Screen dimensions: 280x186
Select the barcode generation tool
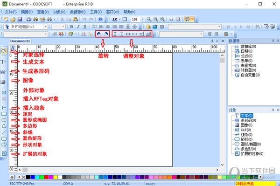point(4,72)
